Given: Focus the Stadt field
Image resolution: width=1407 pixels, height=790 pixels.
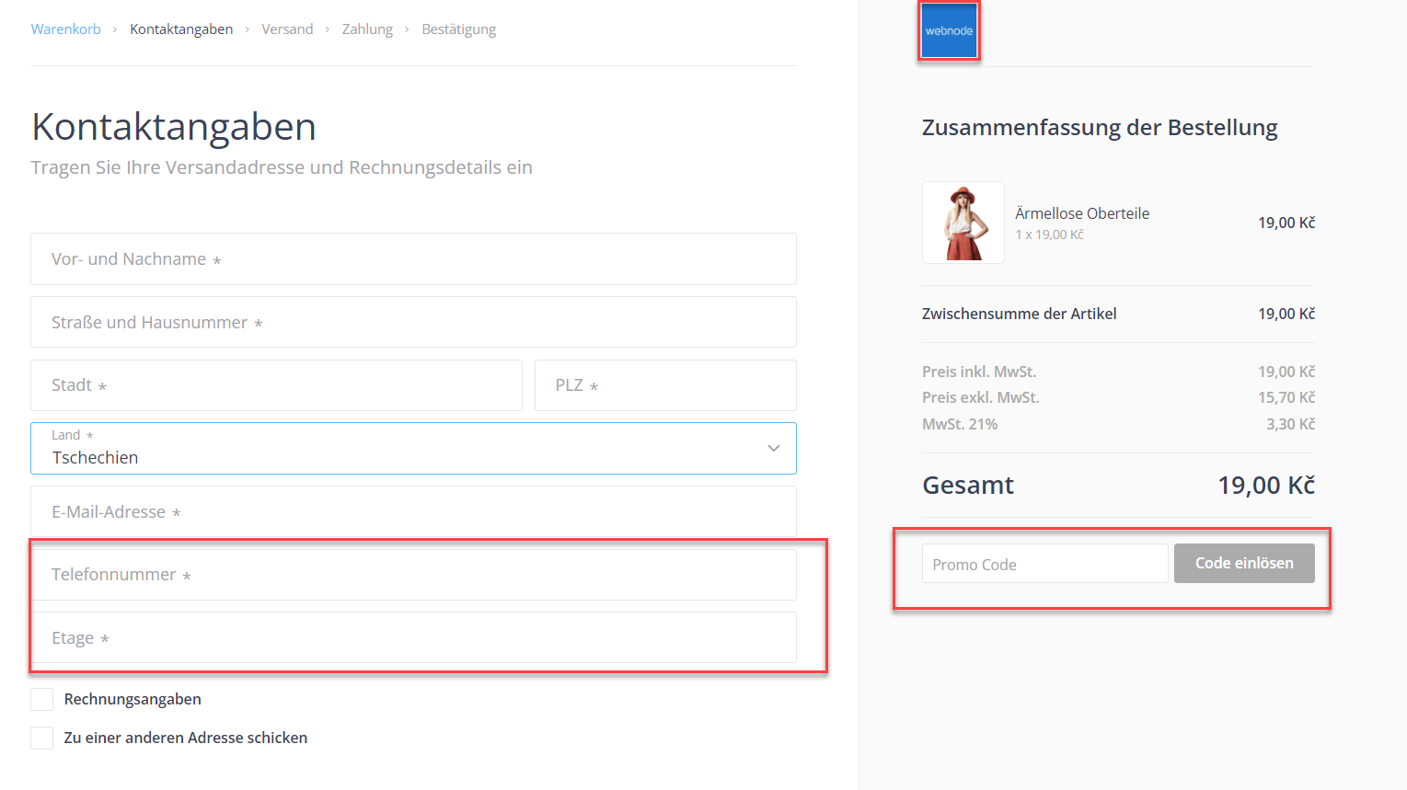Looking at the screenshot, I should 276,385.
